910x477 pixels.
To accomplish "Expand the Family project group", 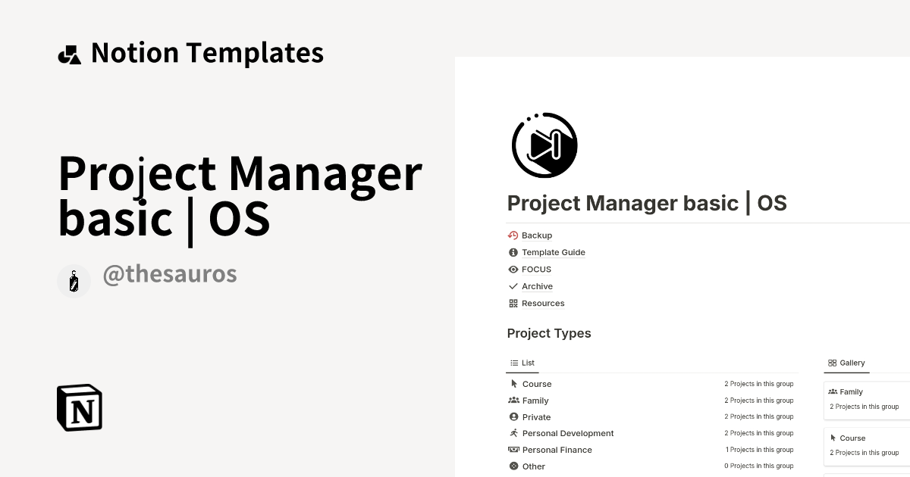I will pyautogui.click(x=535, y=400).
